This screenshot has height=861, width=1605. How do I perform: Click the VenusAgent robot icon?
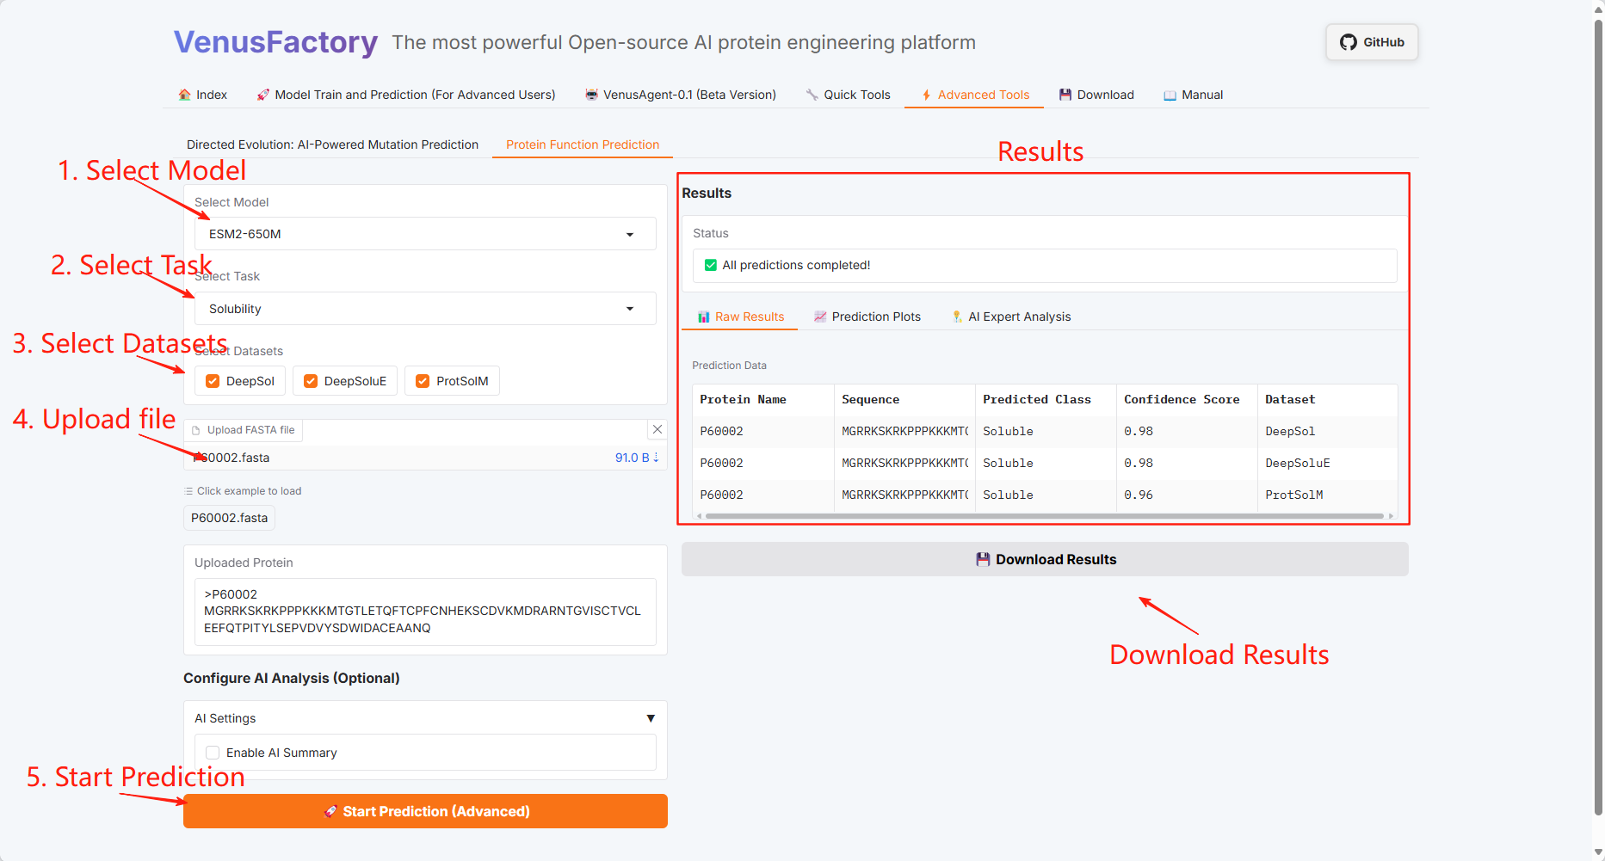591,95
